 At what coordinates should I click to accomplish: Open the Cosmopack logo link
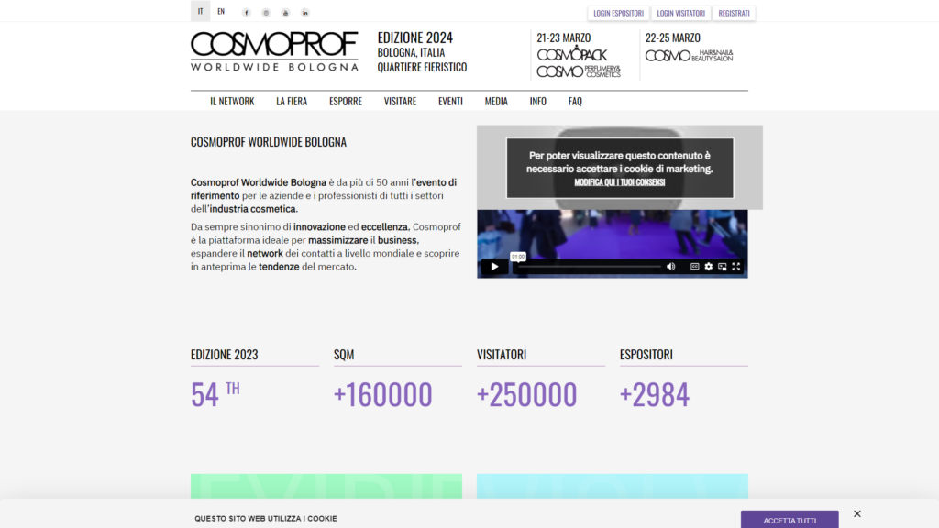click(x=572, y=54)
